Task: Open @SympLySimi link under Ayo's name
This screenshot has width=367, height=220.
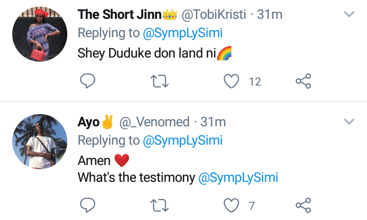Action: 182,141
